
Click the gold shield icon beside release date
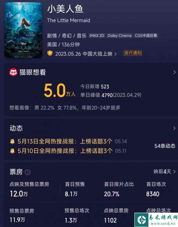coord(50,53)
